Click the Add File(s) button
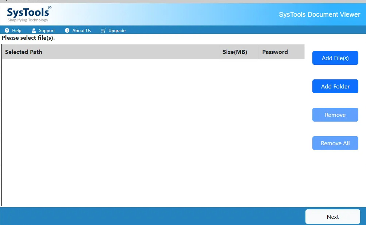The width and height of the screenshot is (366, 225). pyautogui.click(x=335, y=58)
